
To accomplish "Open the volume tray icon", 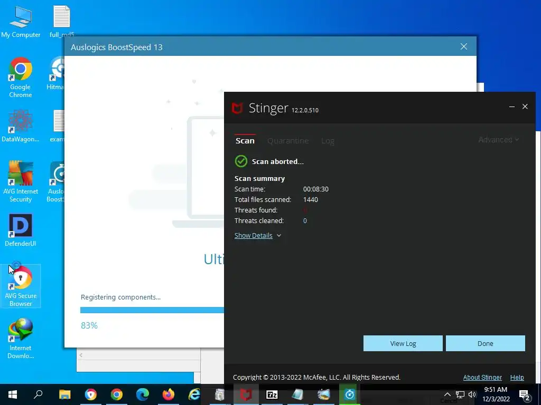I will 472,394.
